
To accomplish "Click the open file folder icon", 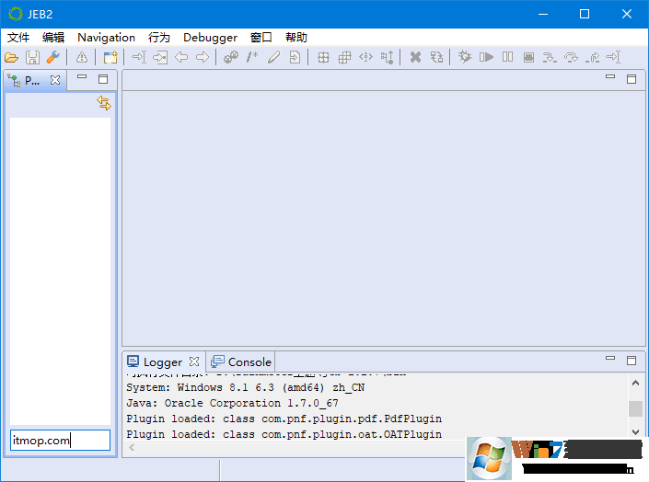I will 14,57.
